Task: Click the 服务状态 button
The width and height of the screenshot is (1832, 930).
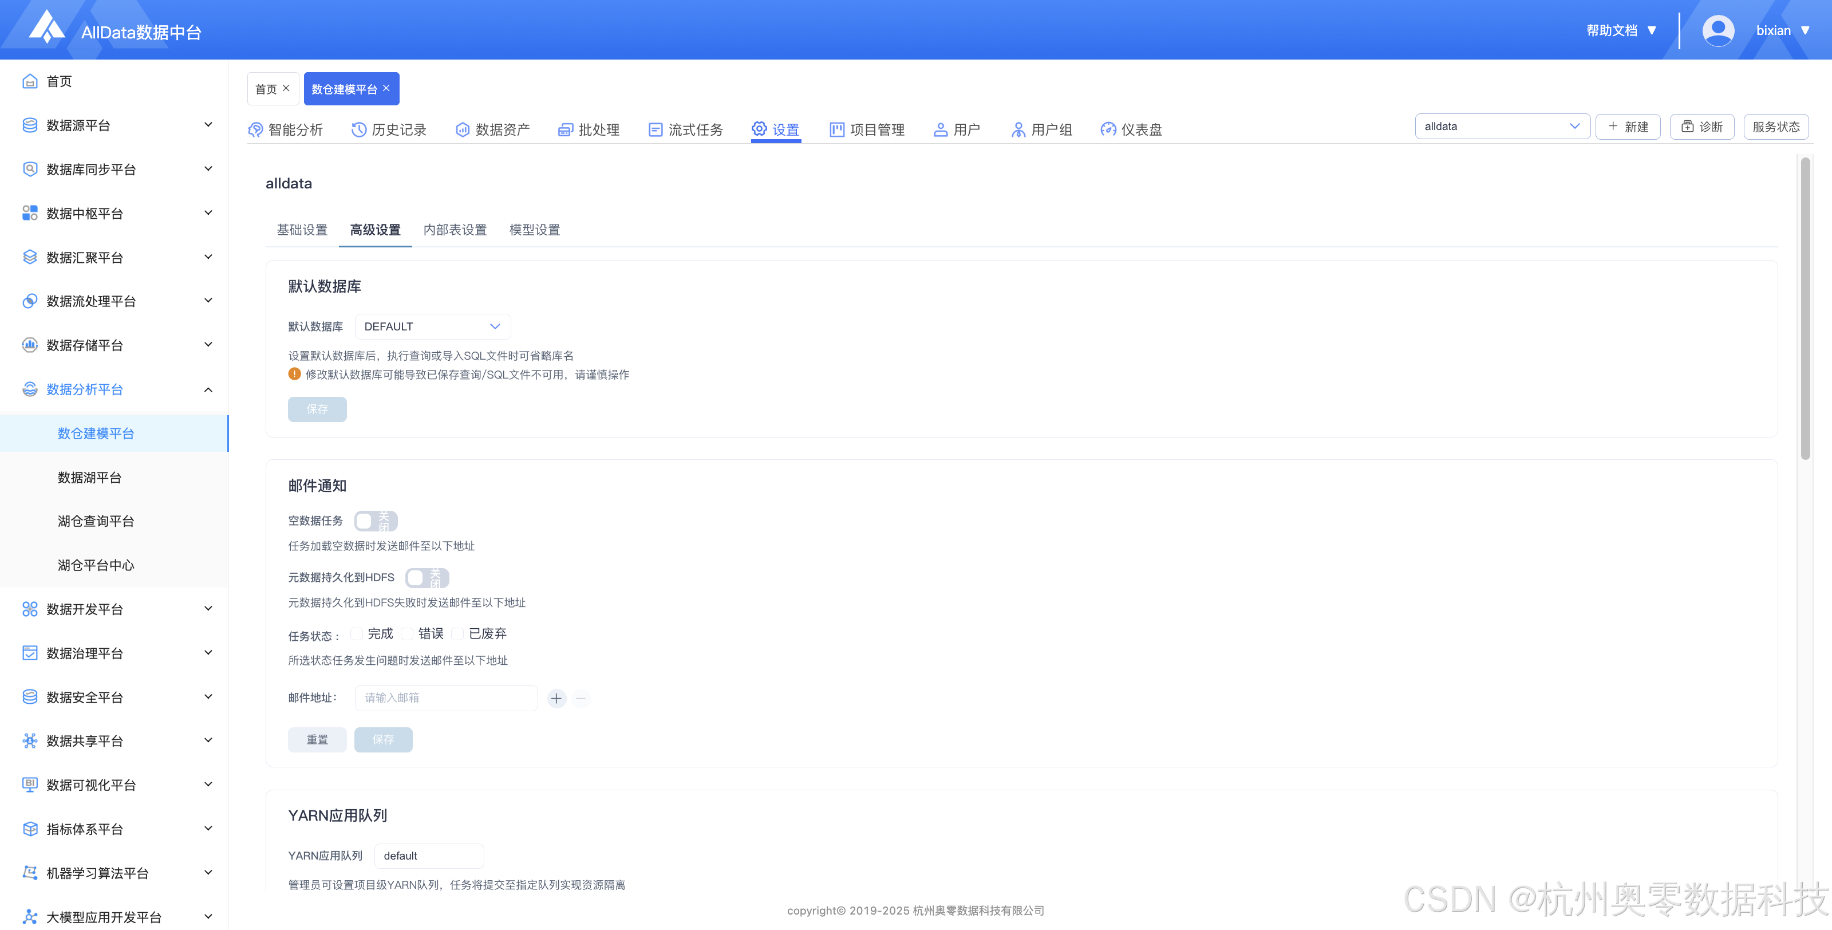Action: click(x=1775, y=127)
